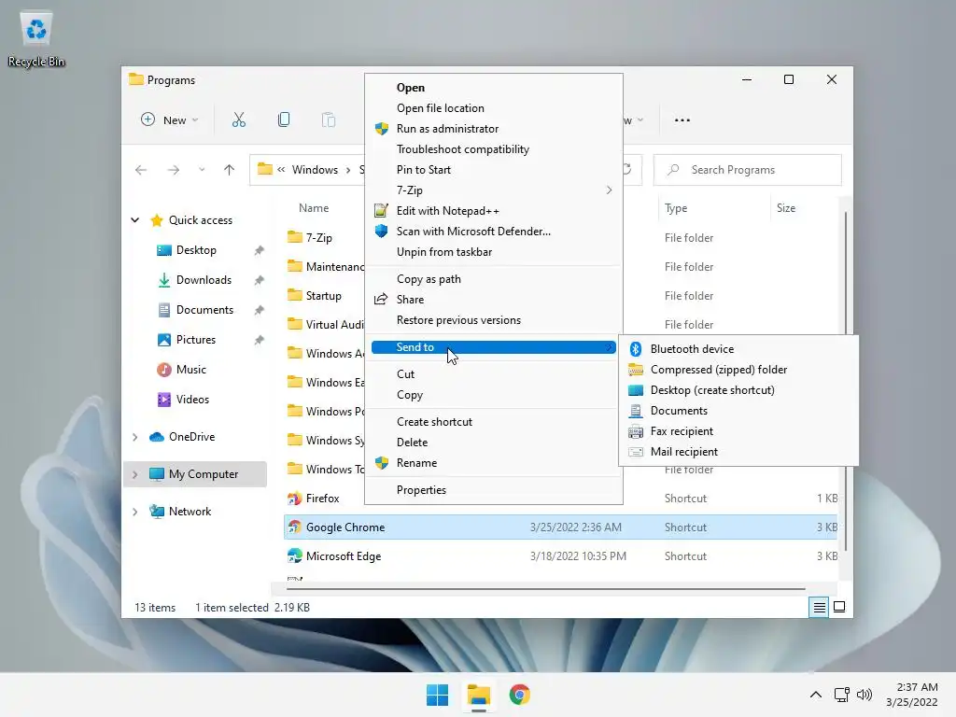This screenshot has height=717, width=956.
Task: Click the Cut scissors toolbar icon
Action: [x=238, y=120]
